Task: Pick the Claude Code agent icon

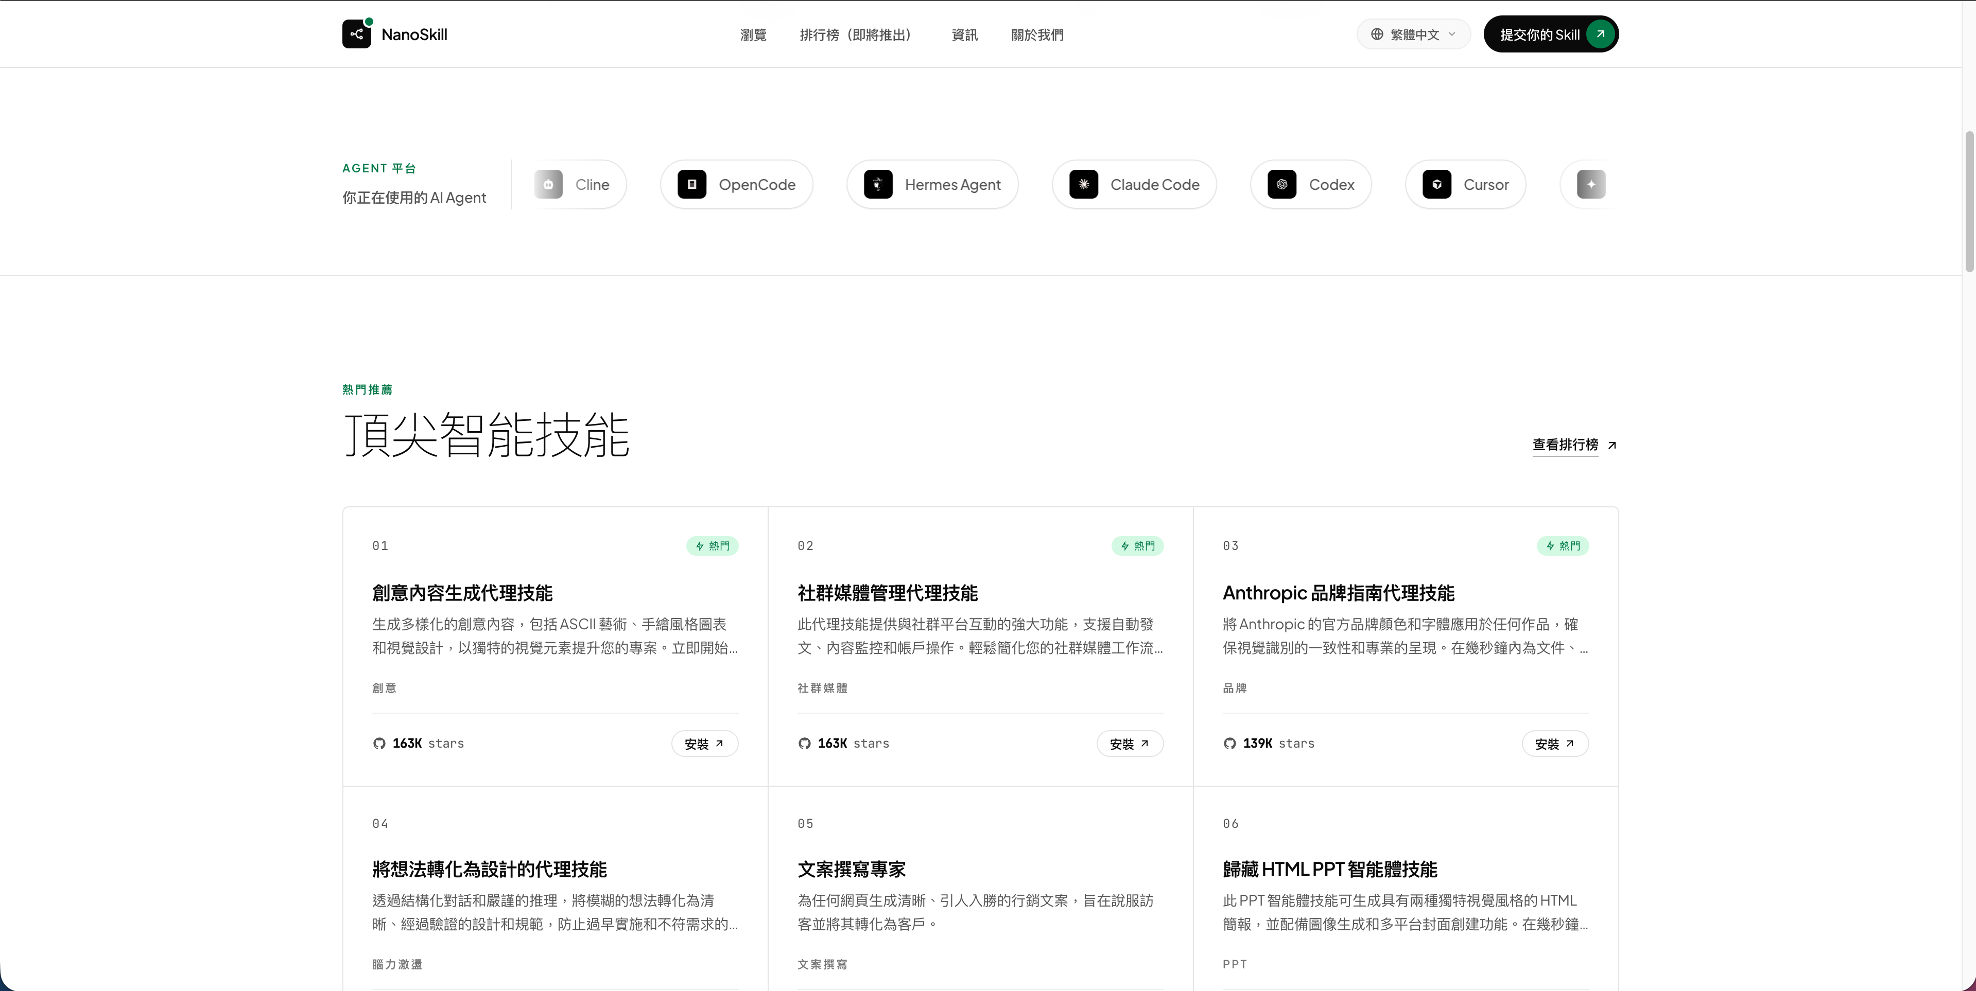Action: [x=1084, y=184]
